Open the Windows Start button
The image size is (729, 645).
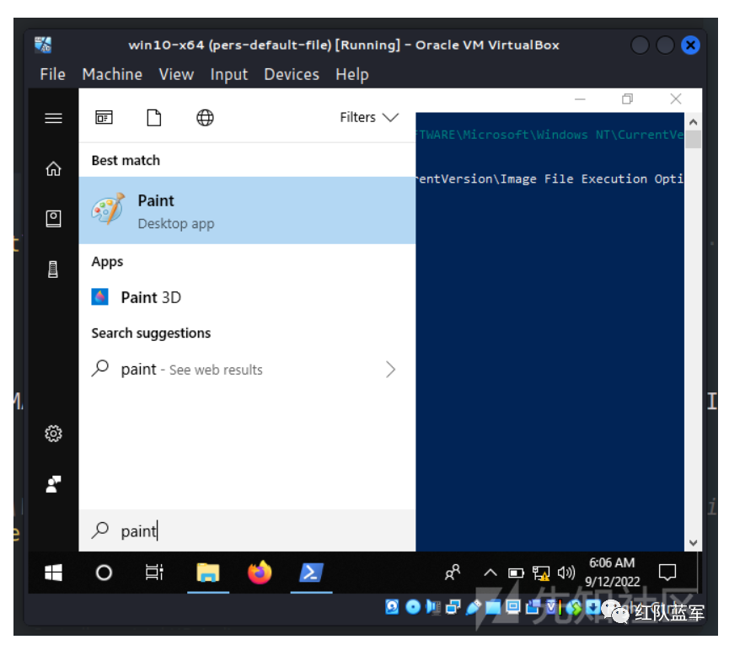(53, 573)
